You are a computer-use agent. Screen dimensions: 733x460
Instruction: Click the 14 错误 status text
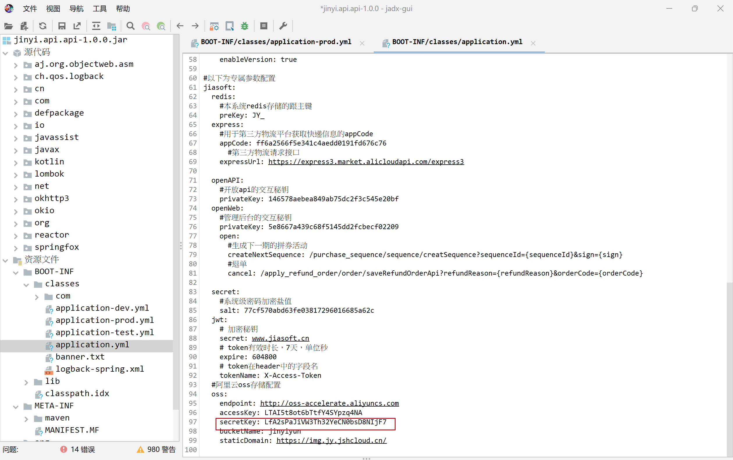pos(83,449)
